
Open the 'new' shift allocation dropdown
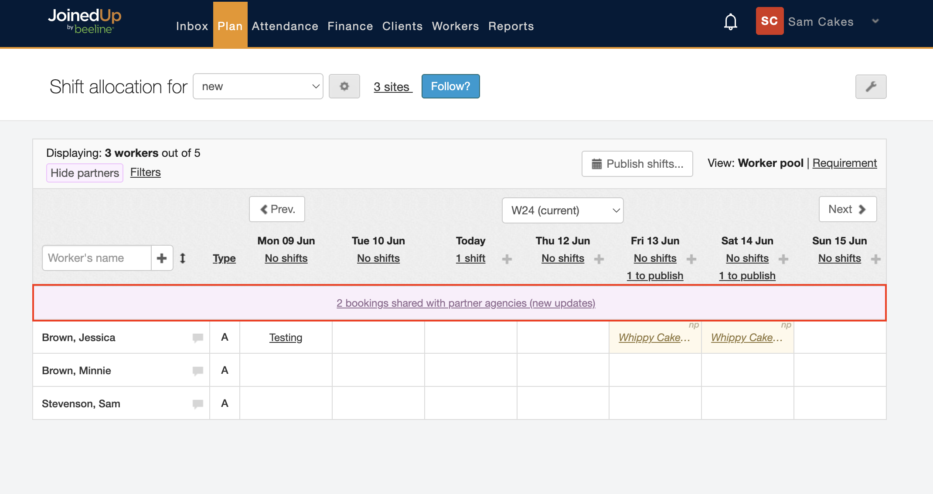tap(258, 86)
